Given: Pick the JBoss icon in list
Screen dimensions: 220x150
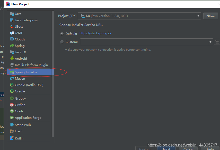Looking at the screenshot, I should [12, 27].
